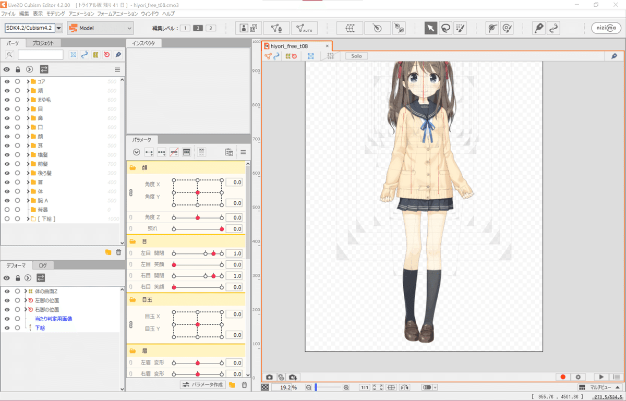This screenshot has width=626, height=401.
Task: Toggle visibility of 腕 A part
Action: pos(7,200)
